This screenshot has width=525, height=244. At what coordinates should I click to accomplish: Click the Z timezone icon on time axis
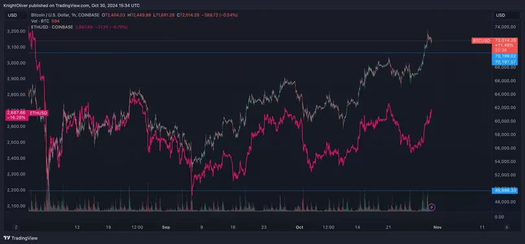pyautogui.click(x=16, y=227)
